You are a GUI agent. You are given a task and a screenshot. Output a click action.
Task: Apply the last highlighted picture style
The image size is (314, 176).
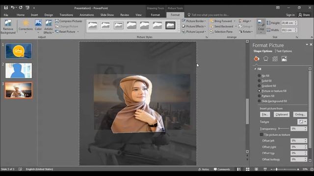coord(170,25)
